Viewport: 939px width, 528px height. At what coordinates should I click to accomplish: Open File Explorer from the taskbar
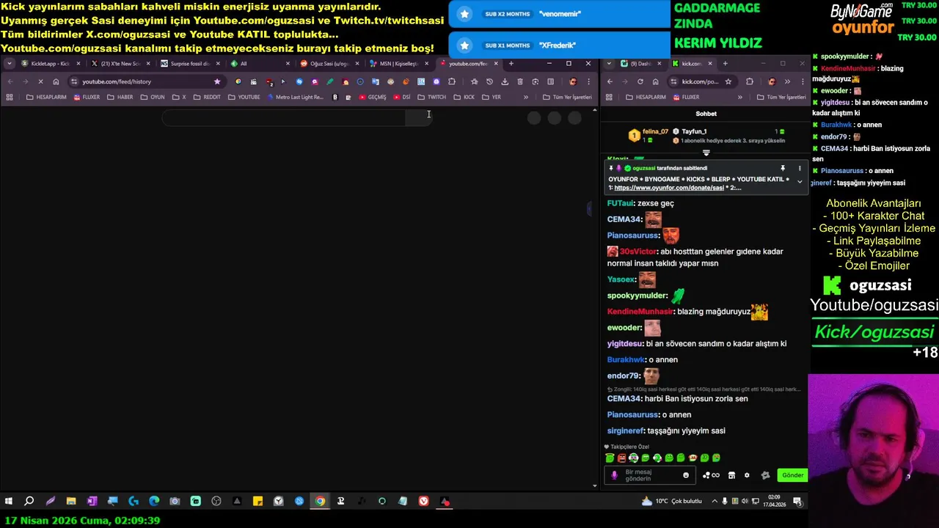(x=71, y=502)
